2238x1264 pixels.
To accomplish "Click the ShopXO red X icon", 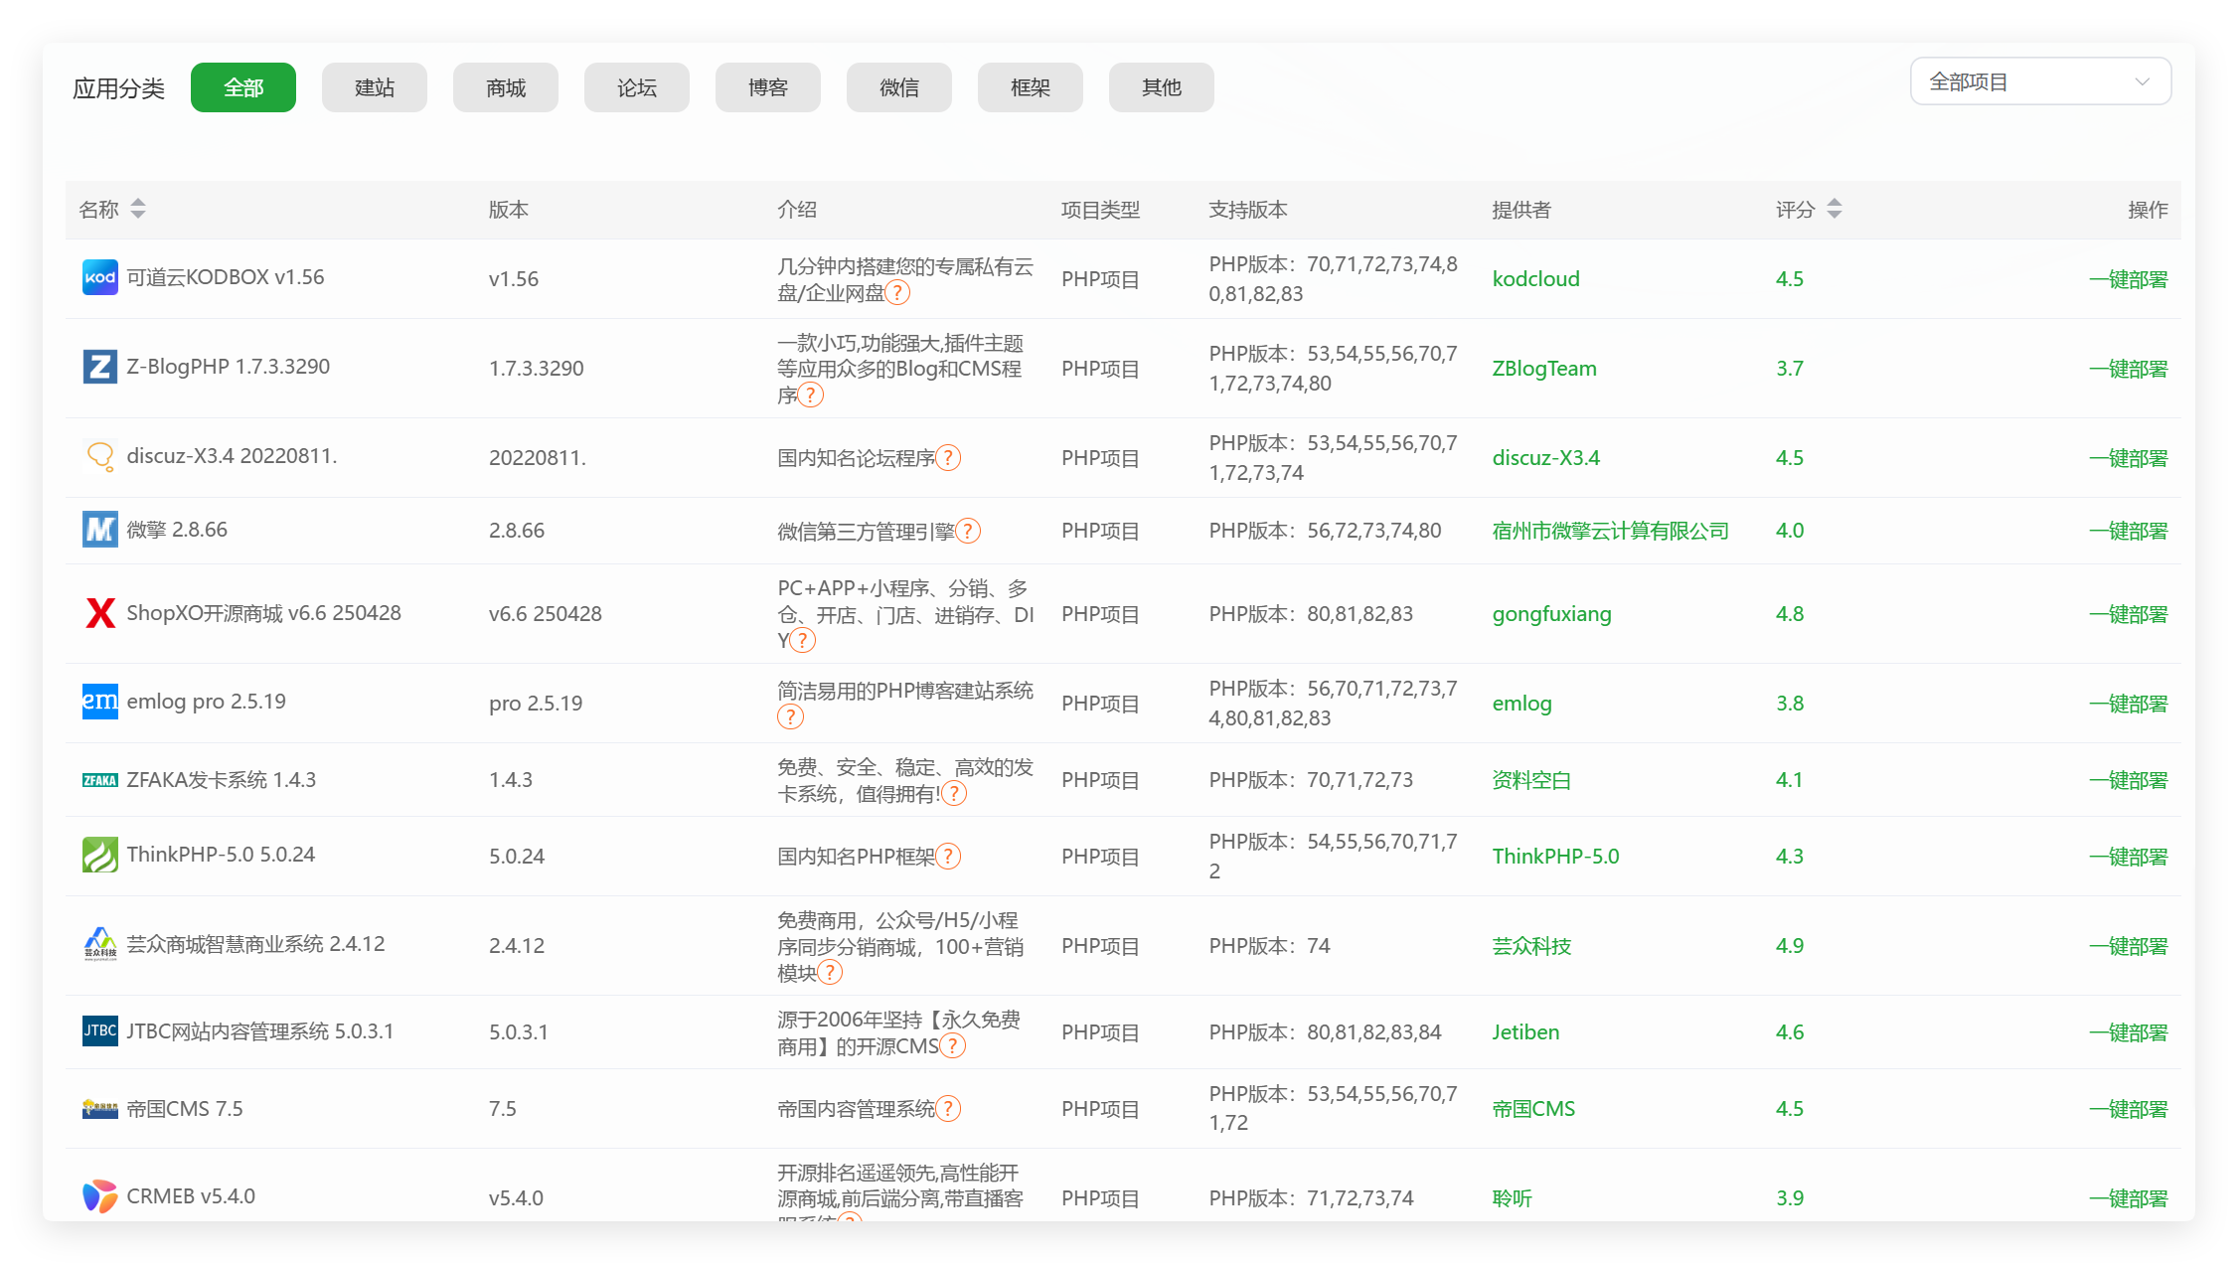I will pyautogui.click(x=99, y=613).
